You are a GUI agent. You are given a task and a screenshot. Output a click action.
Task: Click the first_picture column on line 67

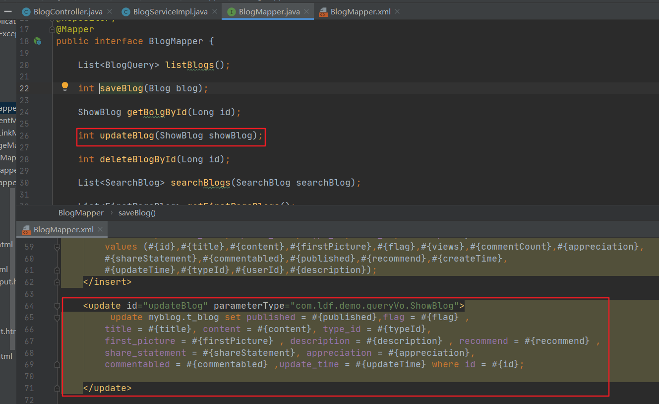(140, 341)
